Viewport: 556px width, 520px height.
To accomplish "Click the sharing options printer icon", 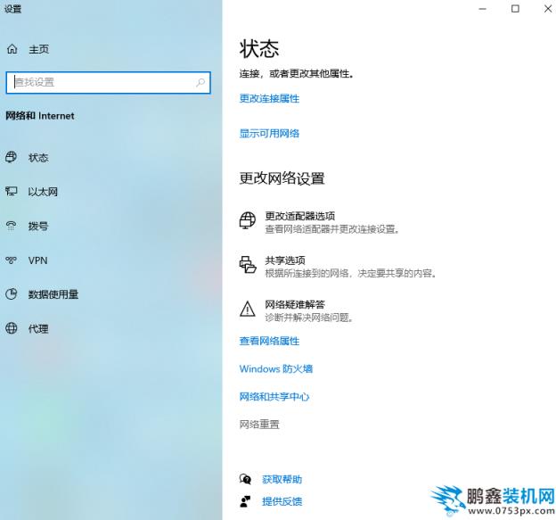I will coord(248,264).
